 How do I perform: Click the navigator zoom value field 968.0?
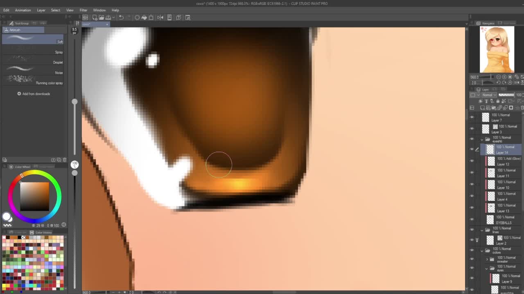(475, 77)
